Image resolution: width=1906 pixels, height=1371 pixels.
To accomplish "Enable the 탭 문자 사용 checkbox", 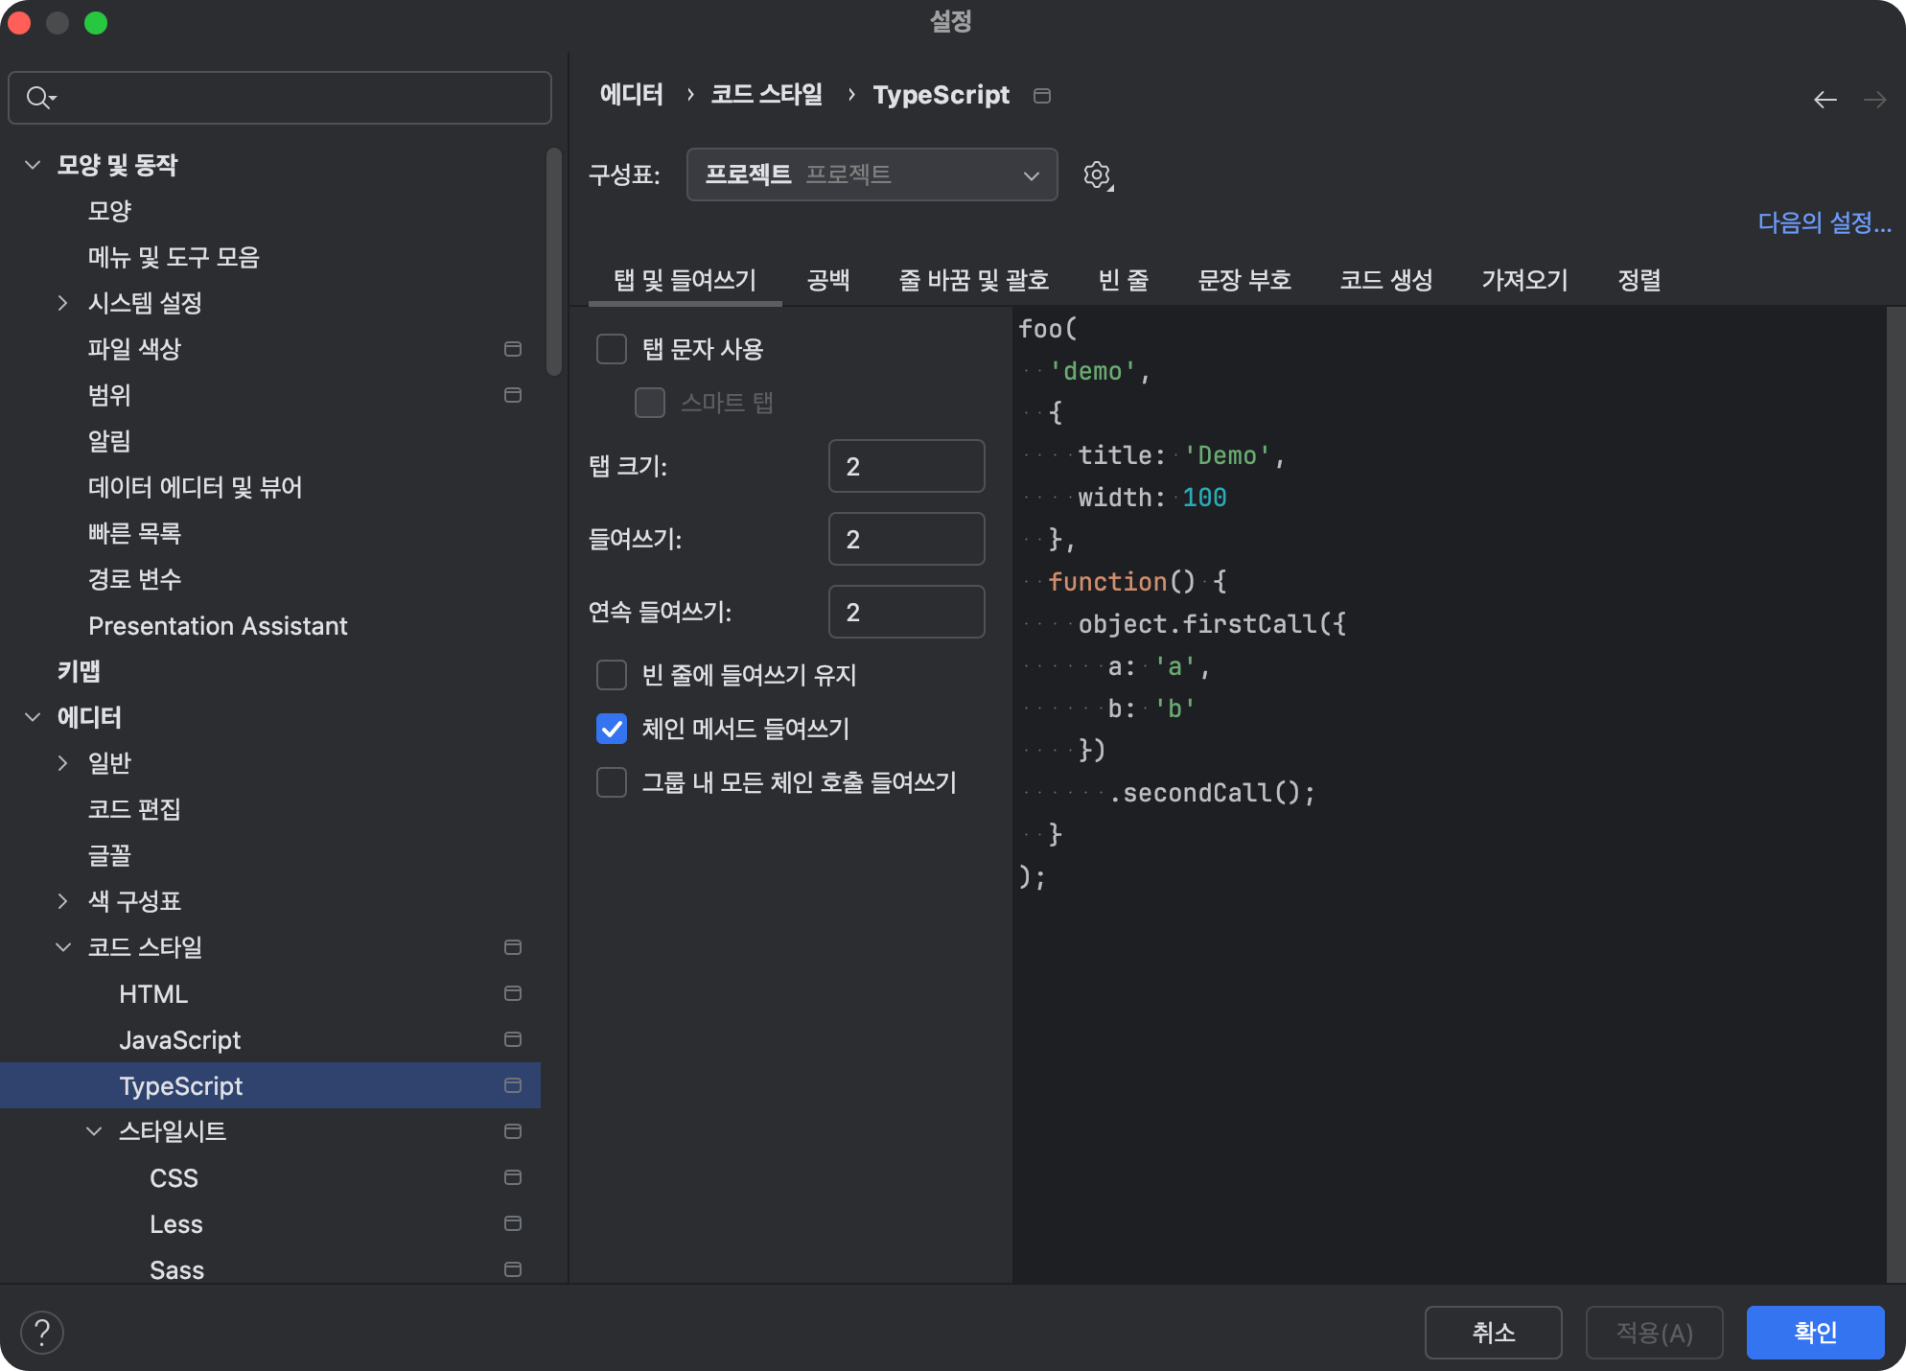I will pyautogui.click(x=612, y=349).
